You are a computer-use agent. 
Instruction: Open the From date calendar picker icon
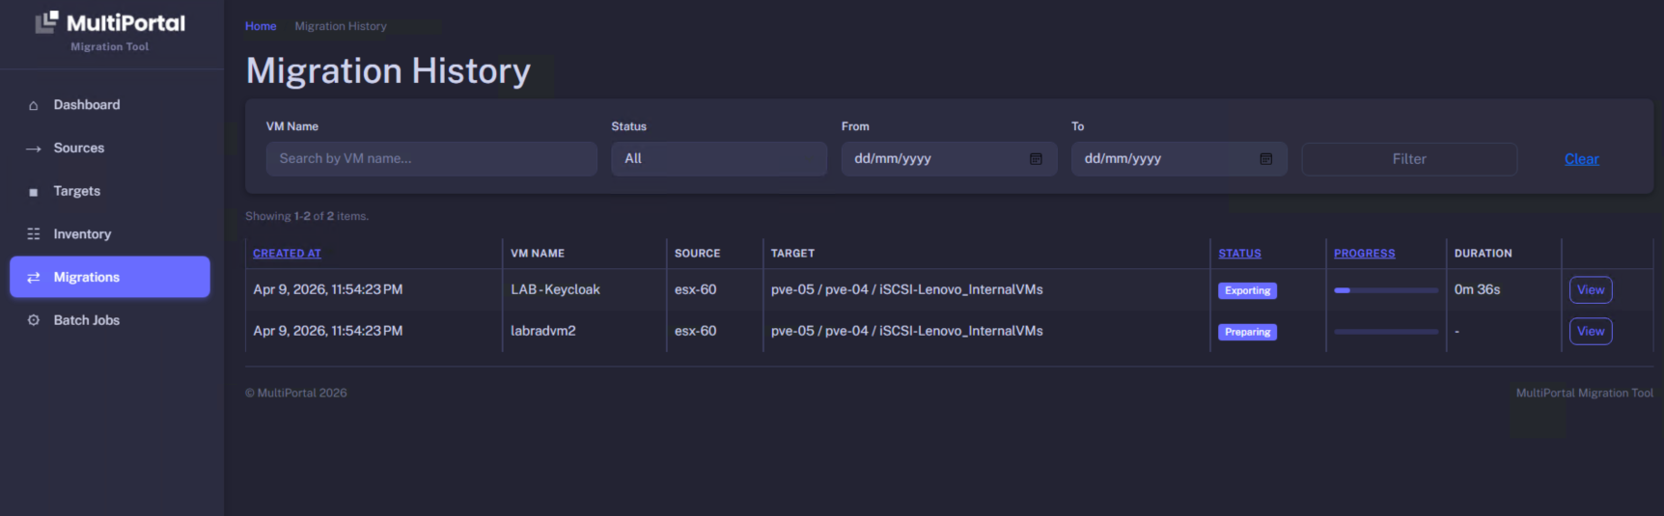pyautogui.click(x=1036, y=159)
